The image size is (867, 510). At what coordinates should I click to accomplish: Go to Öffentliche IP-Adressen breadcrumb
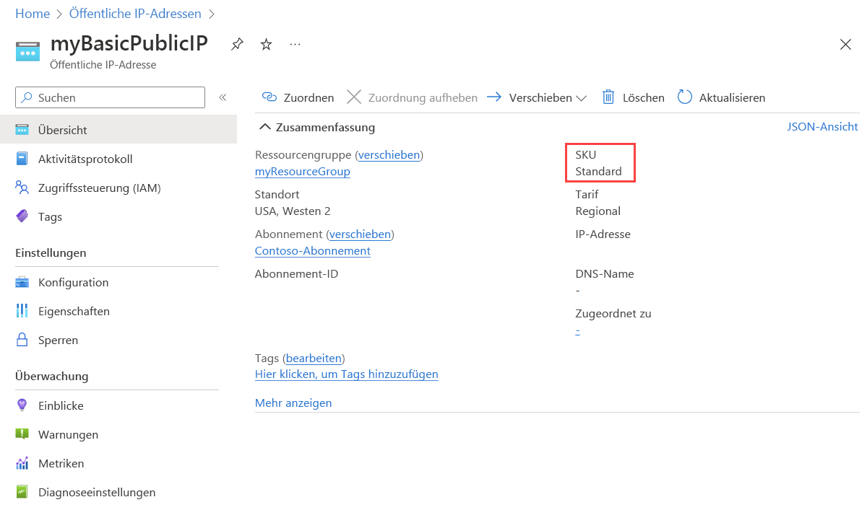135,14
